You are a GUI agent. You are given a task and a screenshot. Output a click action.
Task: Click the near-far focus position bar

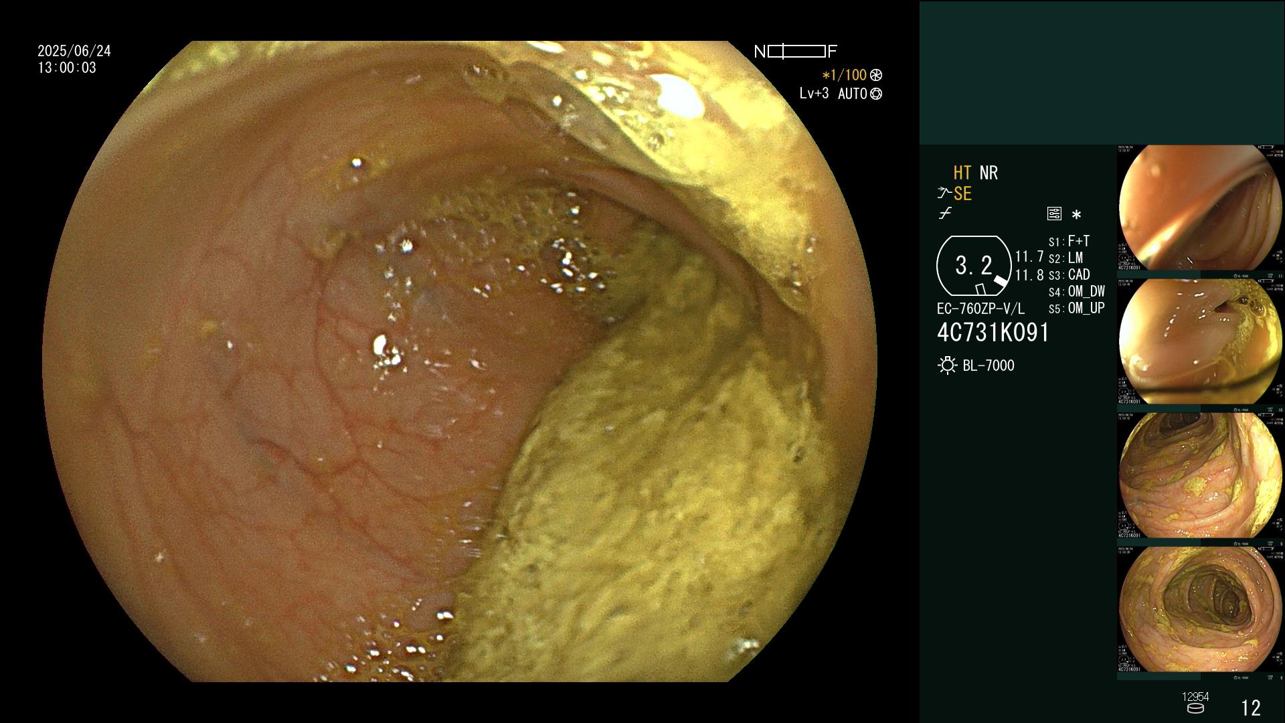[796, 52]
